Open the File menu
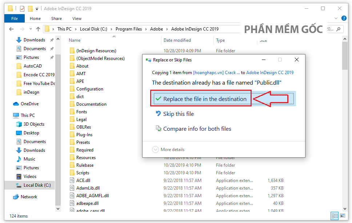352x223 pixels. pos(15,19)
